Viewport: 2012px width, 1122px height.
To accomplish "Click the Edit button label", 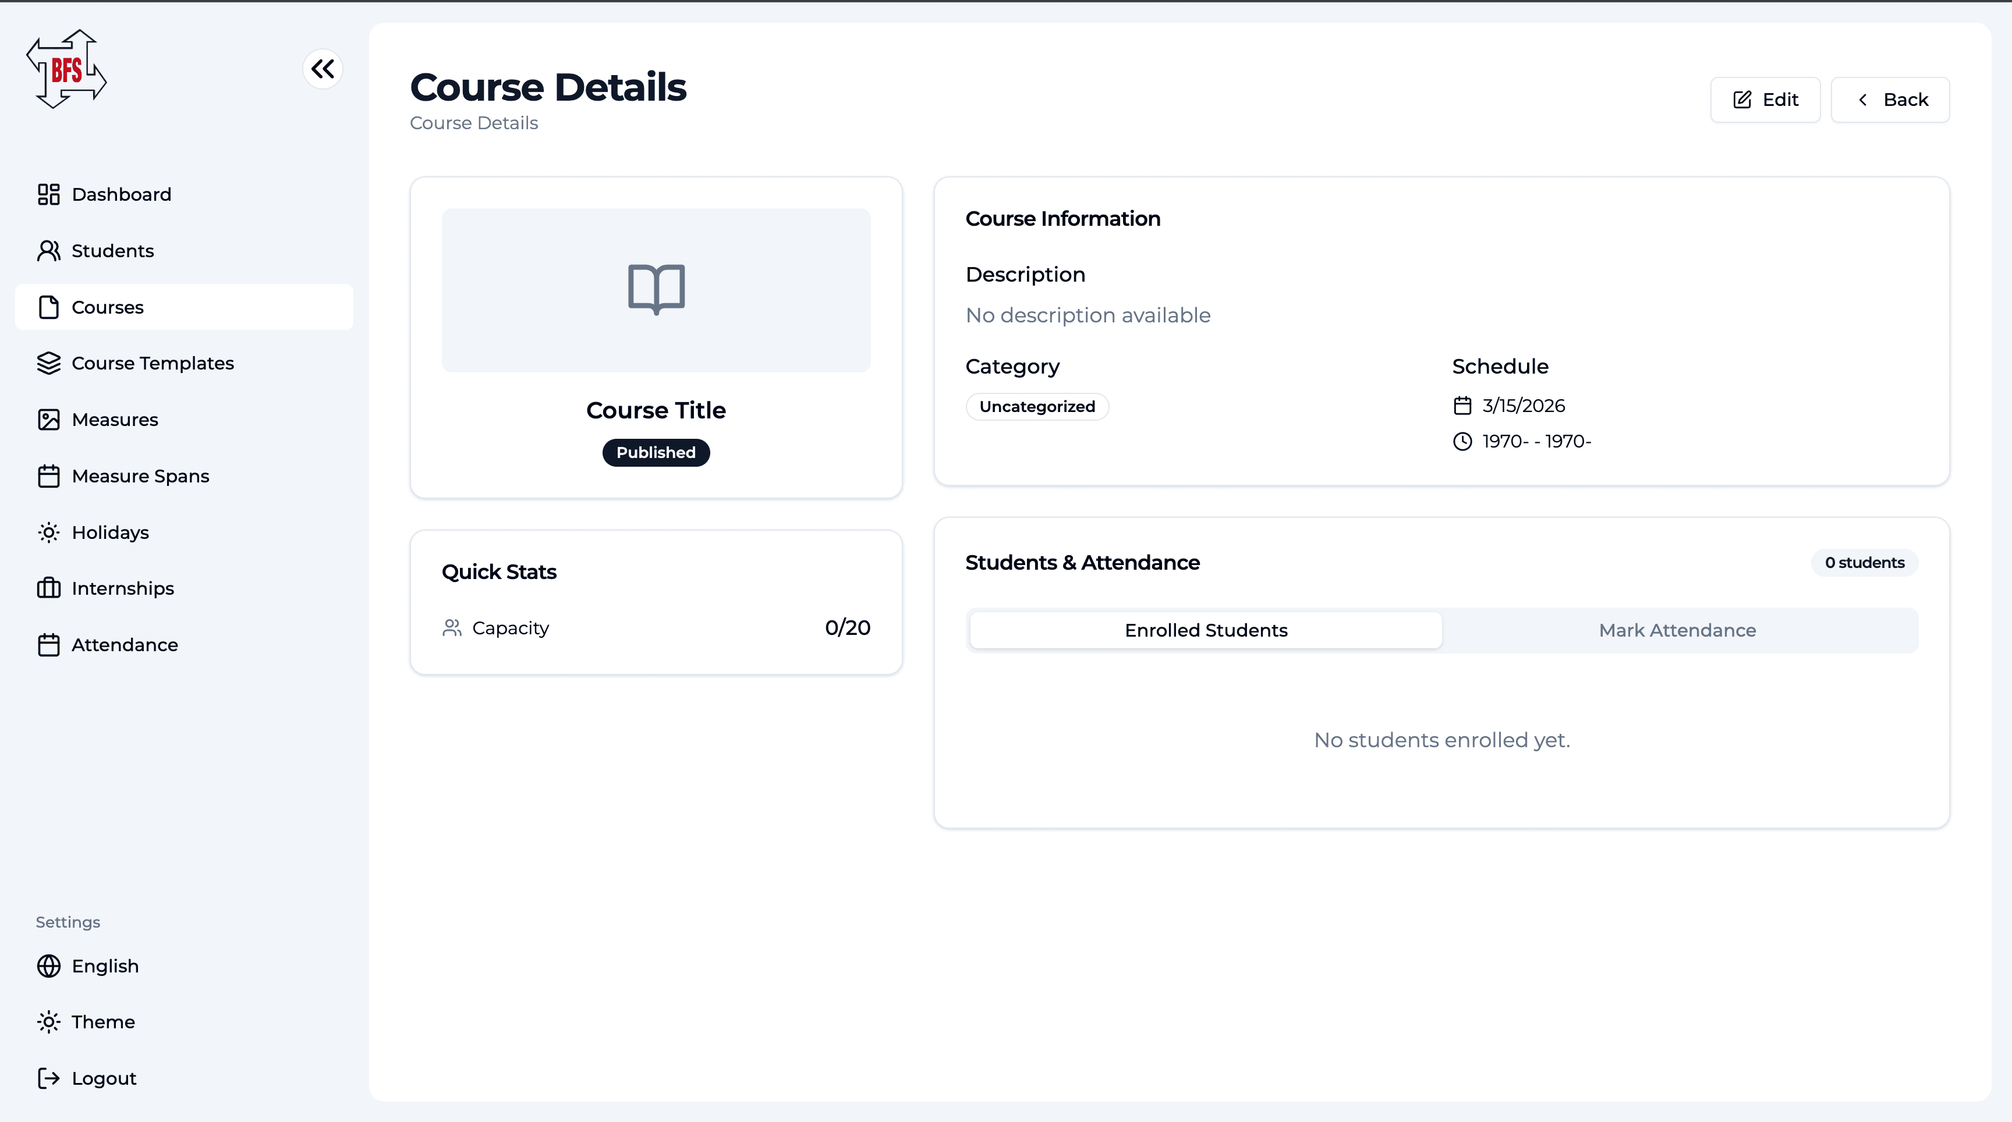I will point(1780,99).
